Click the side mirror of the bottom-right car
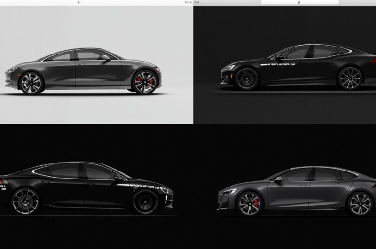Image resolution: width=376 pixels, height=249 pixels. click(279, 179)
